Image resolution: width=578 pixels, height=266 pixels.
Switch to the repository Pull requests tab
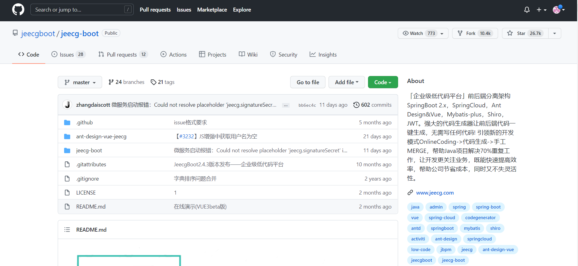click(123, 54)
